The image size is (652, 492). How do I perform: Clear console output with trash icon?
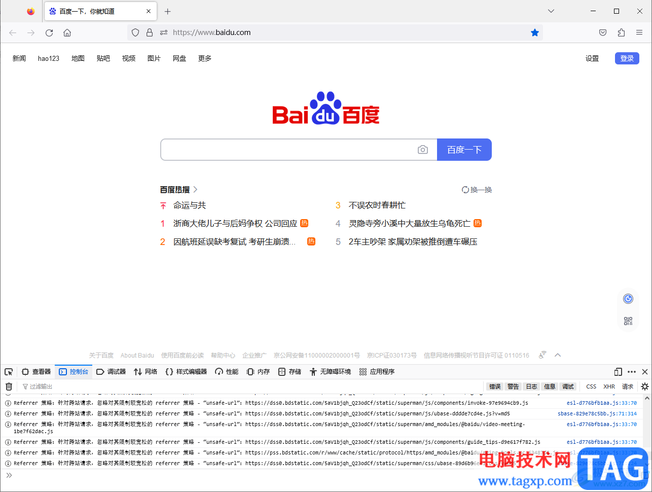tap(9, 386)
